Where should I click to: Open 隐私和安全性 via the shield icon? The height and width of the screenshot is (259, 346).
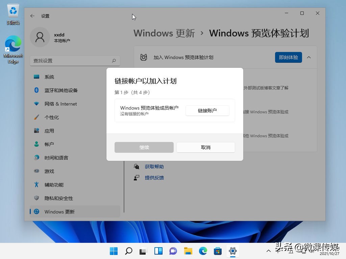tap(36, 198)
